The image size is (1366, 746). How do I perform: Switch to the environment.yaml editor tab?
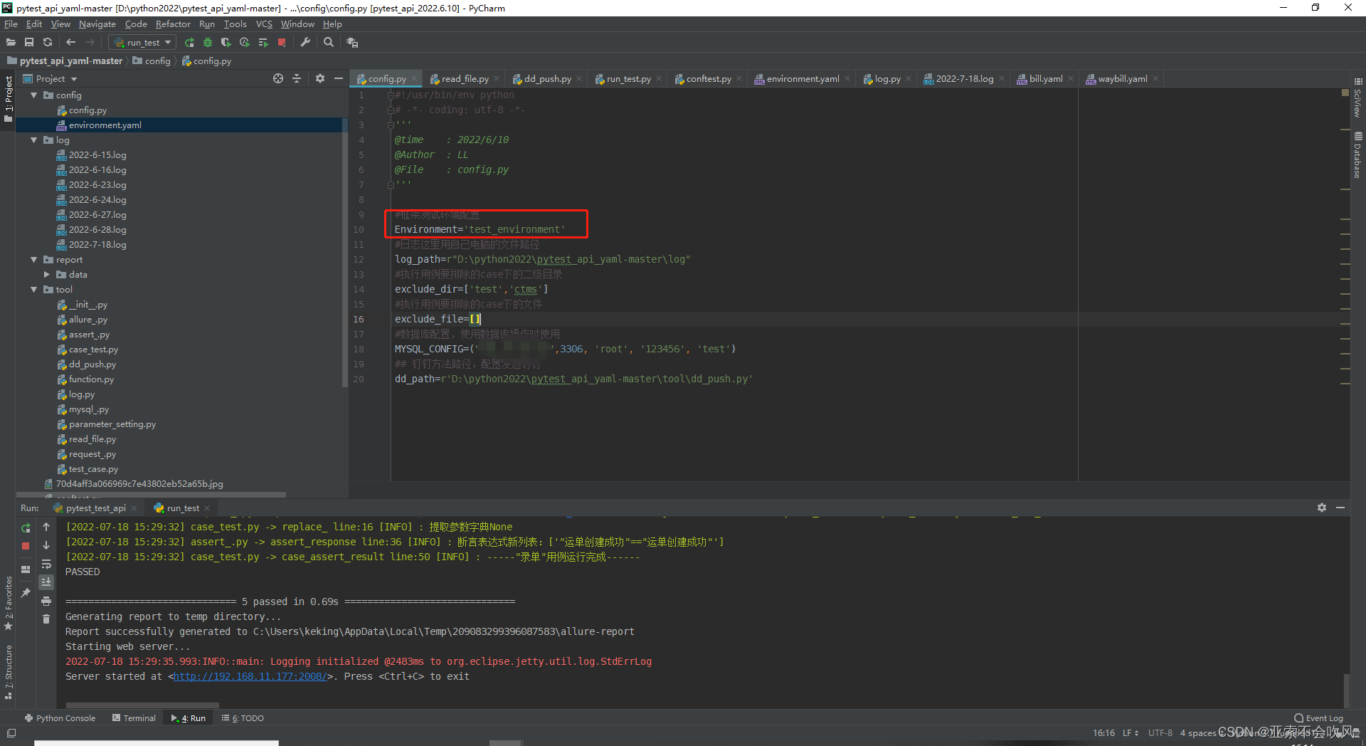pos(803,79)
